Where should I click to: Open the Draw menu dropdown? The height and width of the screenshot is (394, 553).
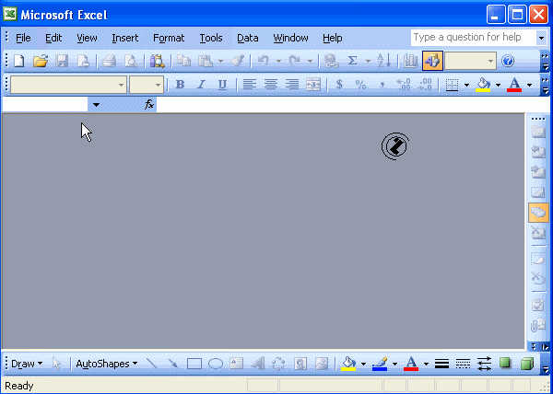27,364
